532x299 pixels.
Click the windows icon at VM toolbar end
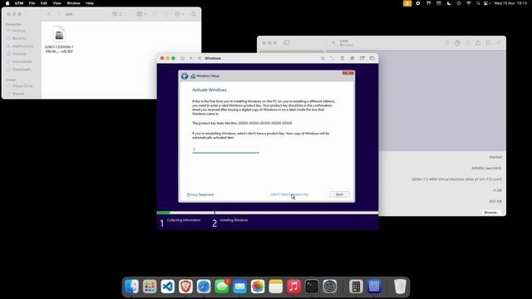tap(372, 58)
